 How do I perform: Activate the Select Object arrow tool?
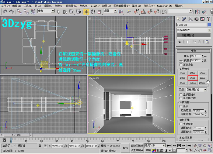click(58, 12)
